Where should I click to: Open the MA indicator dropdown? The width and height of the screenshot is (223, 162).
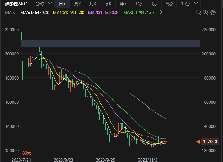(9, 12)
